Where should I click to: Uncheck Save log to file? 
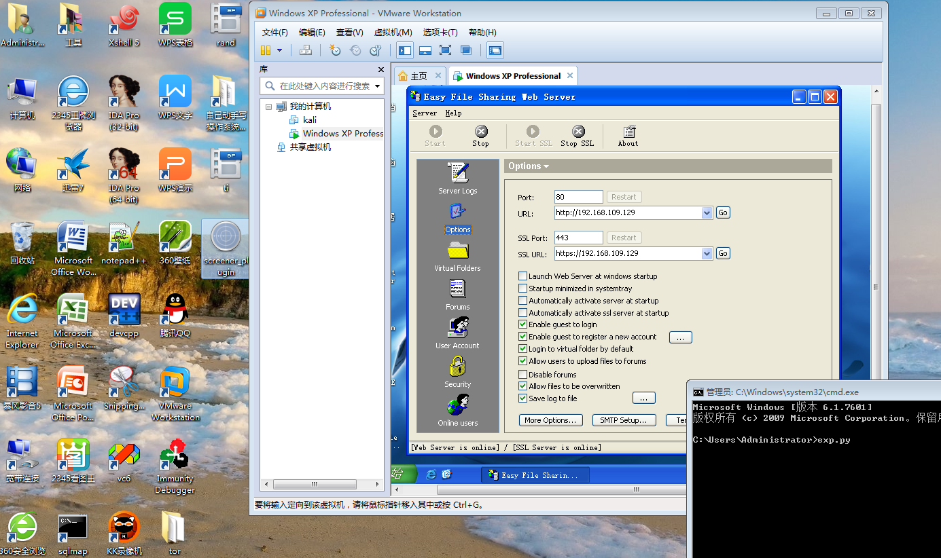point(523,398)
